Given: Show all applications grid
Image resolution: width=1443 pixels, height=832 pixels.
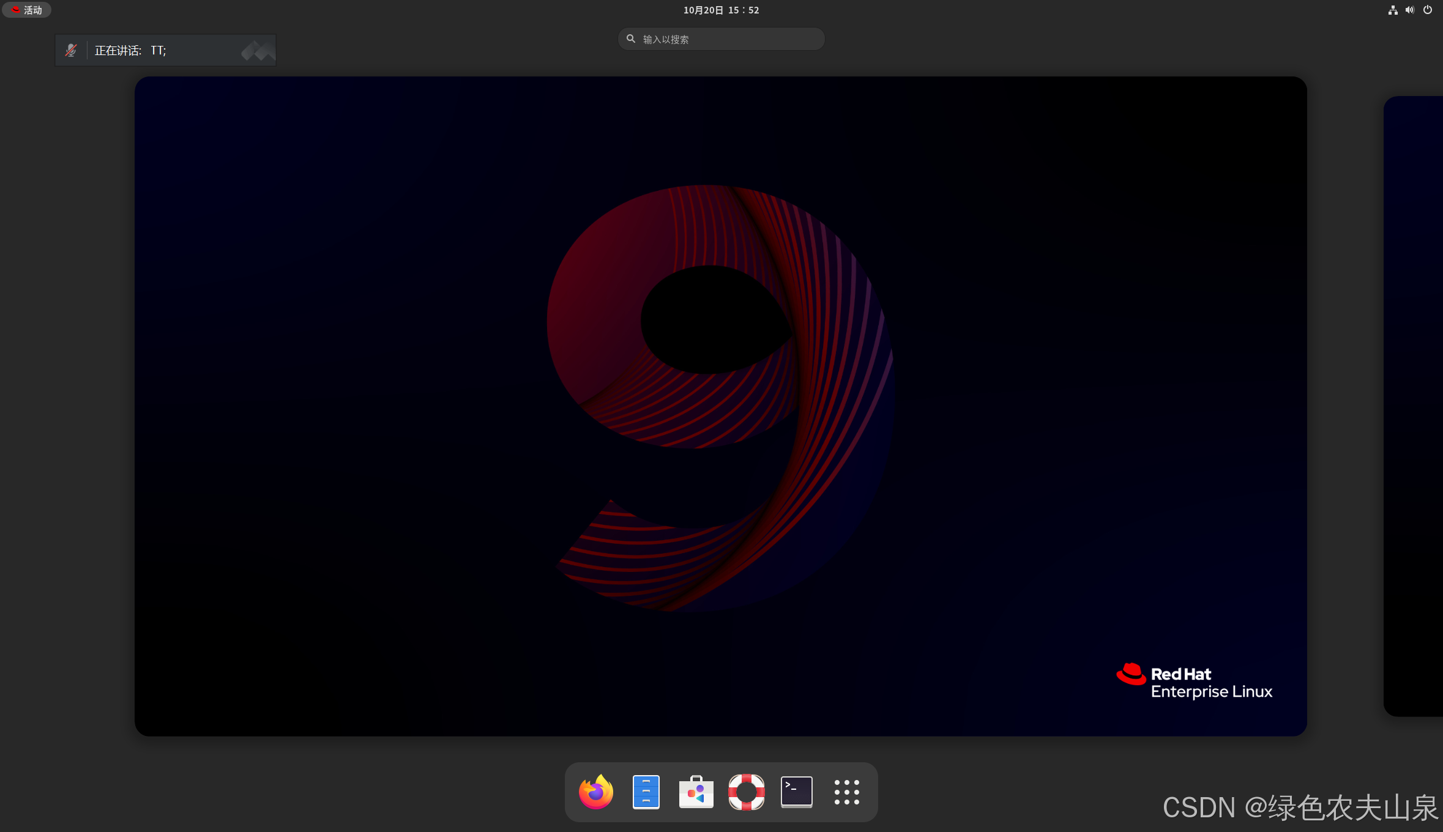Looking at the screenshot, I should [x=846, y=792].
